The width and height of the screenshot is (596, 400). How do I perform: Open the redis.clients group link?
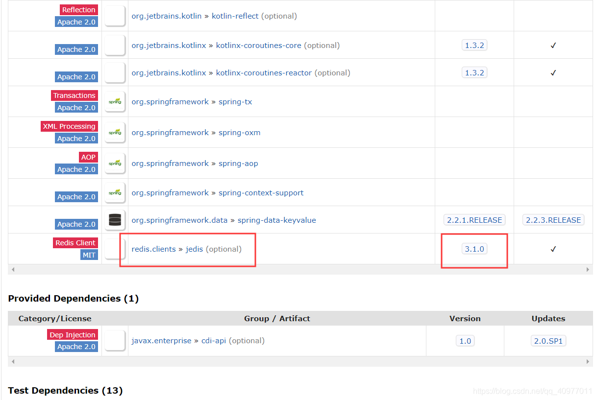[153, 249]
